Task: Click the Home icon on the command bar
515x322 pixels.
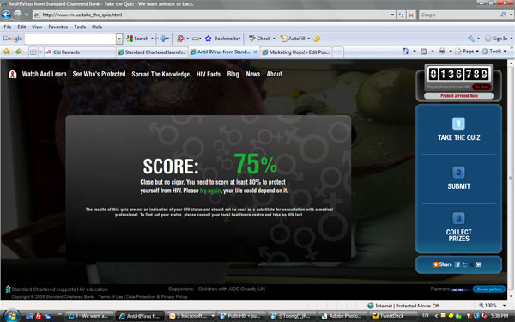Action: coord(406,52)
